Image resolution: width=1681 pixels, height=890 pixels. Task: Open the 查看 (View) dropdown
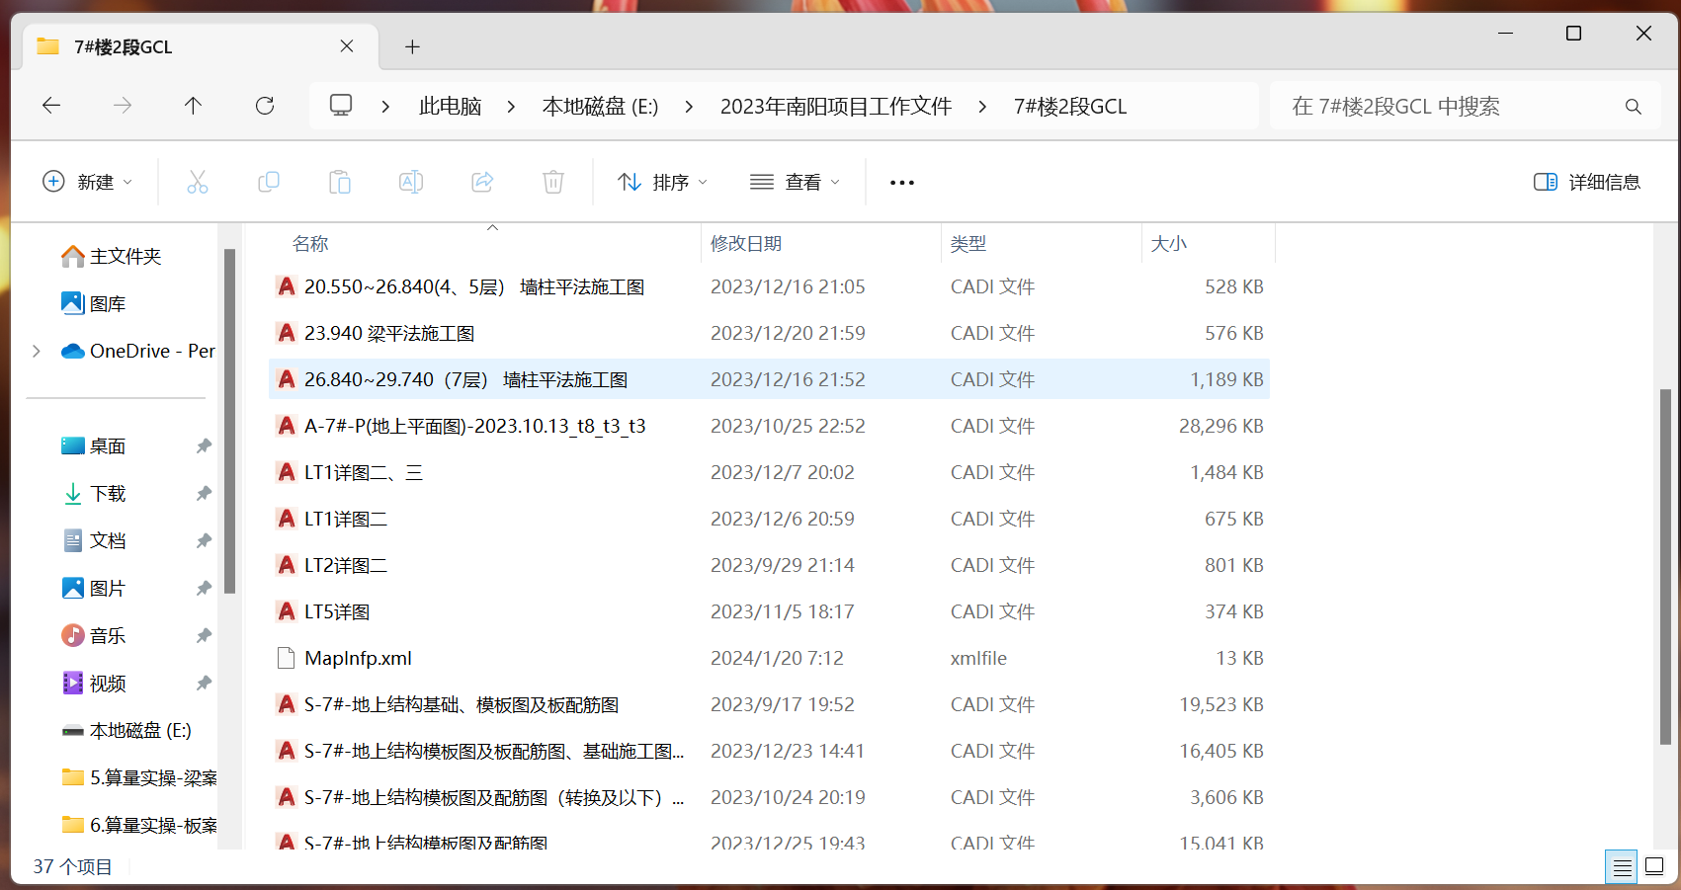pos(795,182)
